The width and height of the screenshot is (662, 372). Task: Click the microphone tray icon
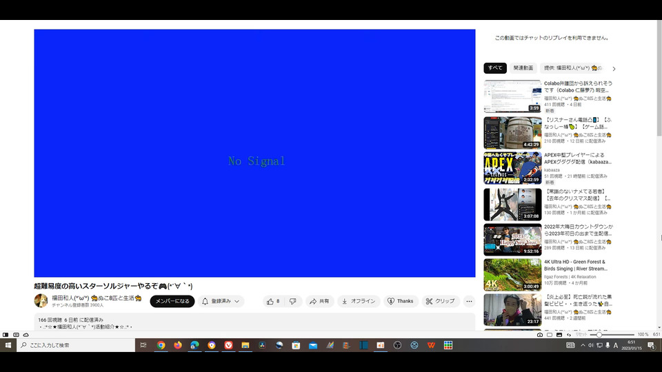pos(608,345)
